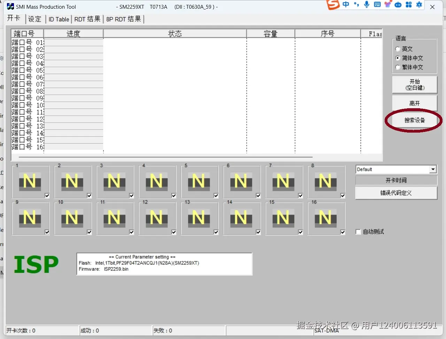The height and width of the screenshot is (339, 446).
Task: Click the horizontal scrollbar under port list
Action: (x=166, y=157)
